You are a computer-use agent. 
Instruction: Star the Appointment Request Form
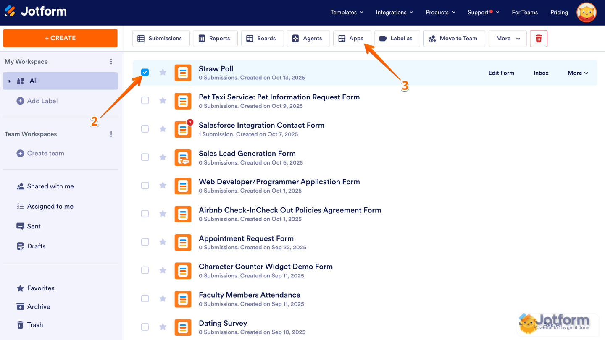click(x=163, y=242)
